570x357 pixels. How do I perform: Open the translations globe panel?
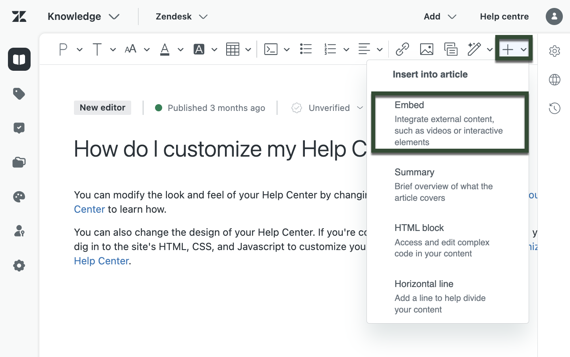coord(554,80)
